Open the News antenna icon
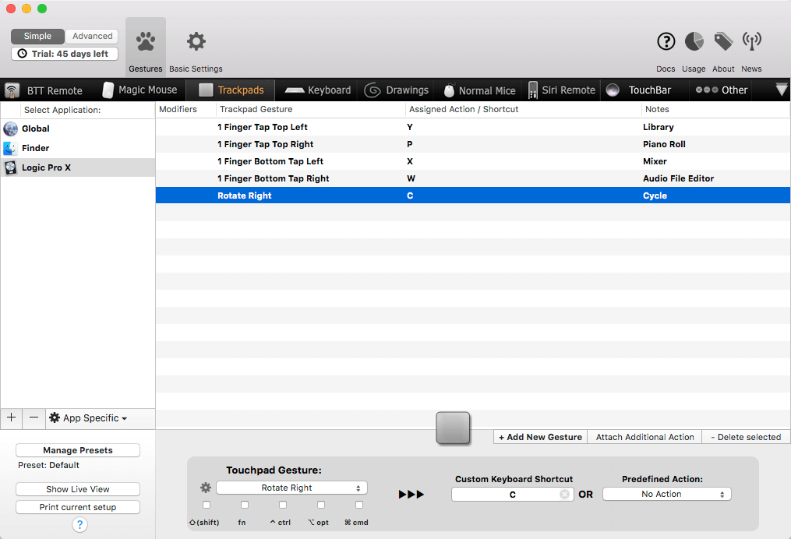The width and height of the screenshot is (791, 539). click(x=752, y=41)
